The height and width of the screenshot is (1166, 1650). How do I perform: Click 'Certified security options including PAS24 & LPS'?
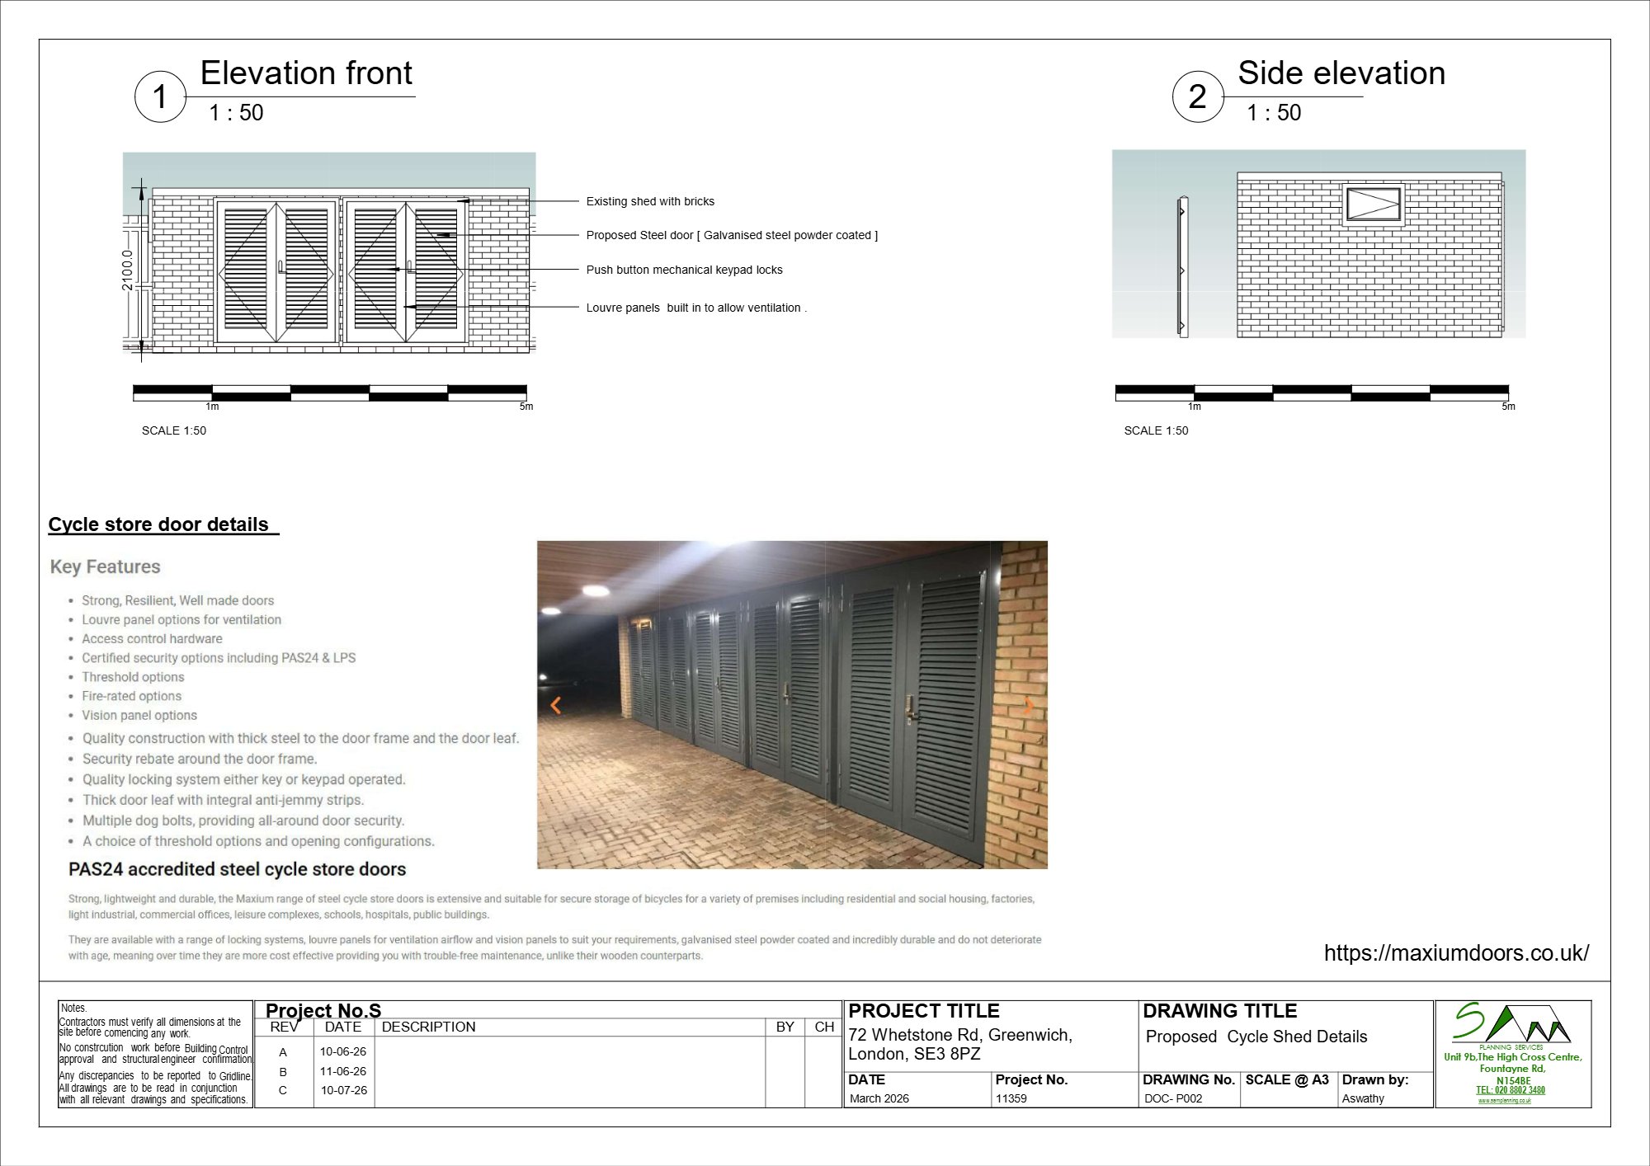(x=219, y=657)
